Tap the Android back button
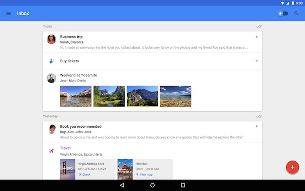This screenshot has width=305, height=191. click(x=122, y=185)
